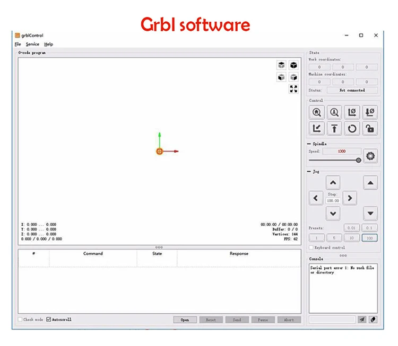Click the spindle Speed value field
The width and height of the screenshot is (398, 346).
pyautogui.click(x=342, y=152)
